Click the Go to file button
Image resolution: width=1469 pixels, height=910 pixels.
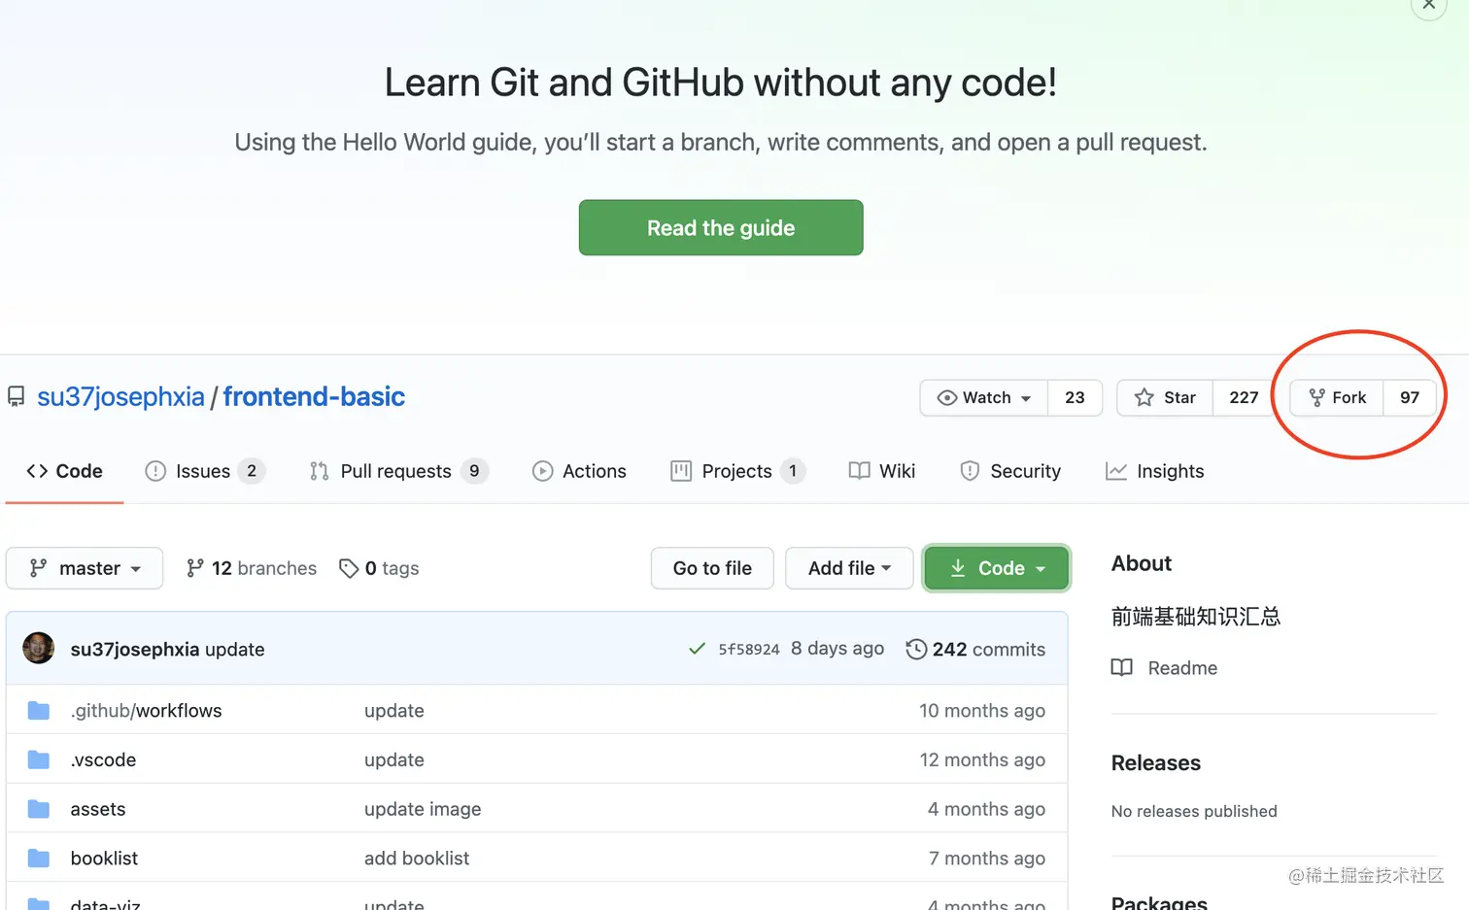(712, 568)
